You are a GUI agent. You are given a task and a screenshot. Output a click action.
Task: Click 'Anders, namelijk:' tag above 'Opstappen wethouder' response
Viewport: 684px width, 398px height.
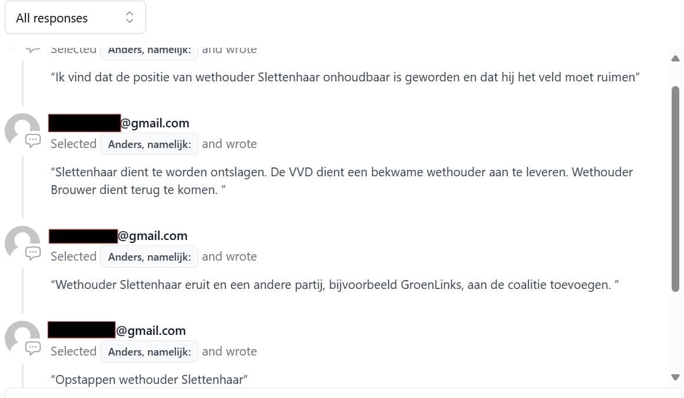pos(149,351)
